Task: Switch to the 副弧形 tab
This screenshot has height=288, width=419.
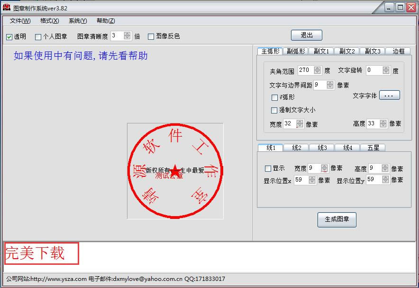Action: (296, 51)
